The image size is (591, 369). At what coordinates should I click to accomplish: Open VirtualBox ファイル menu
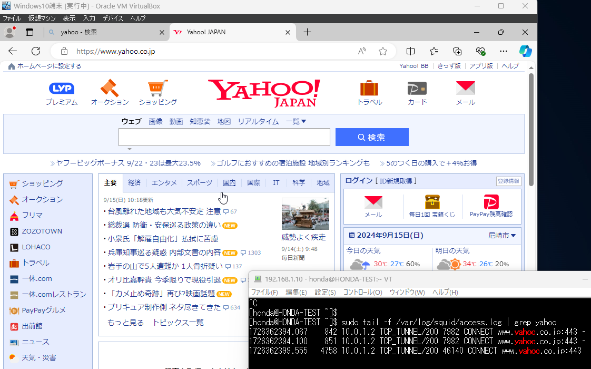[12, 18]
